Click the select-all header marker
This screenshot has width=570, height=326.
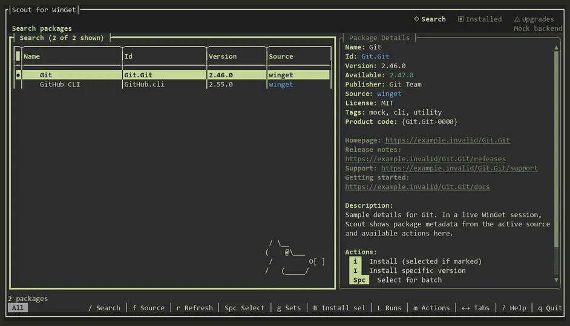tap(18, 56)
